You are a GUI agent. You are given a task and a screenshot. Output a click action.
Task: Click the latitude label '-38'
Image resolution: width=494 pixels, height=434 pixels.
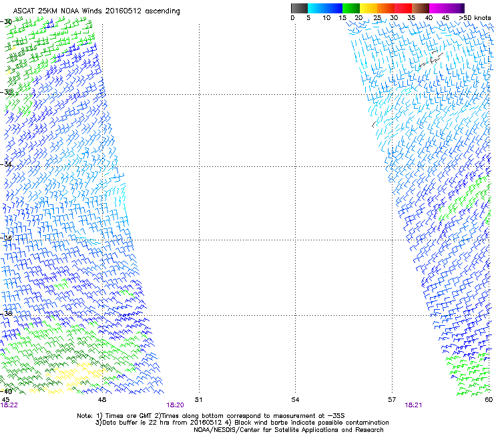click(6, 314)
